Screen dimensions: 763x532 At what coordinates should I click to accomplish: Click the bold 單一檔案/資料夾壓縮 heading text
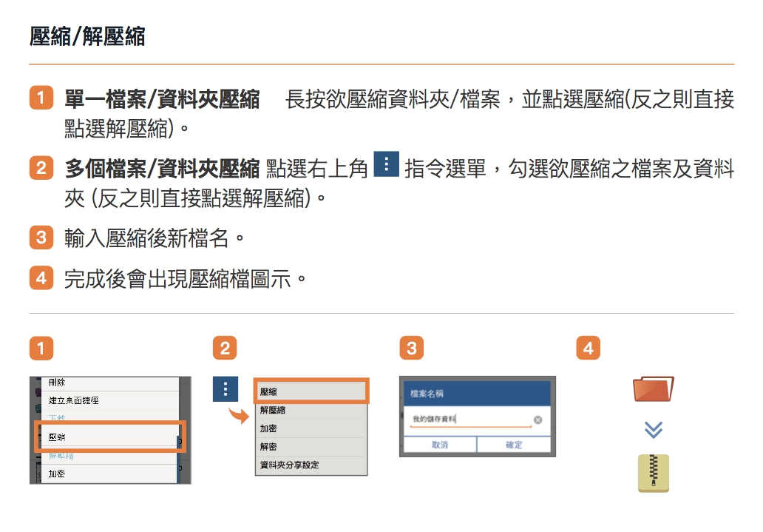point(162,100)
